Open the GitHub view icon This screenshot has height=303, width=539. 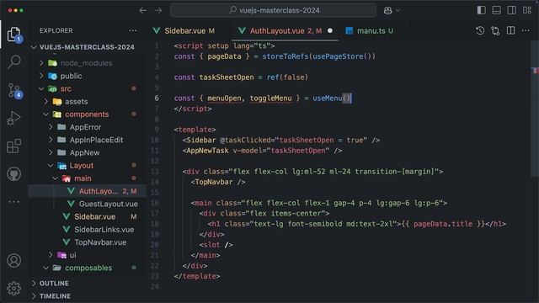(x=14, y=174)
